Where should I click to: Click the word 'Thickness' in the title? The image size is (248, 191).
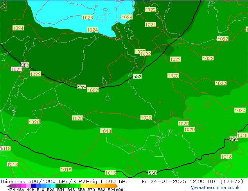tap(13, 182)
